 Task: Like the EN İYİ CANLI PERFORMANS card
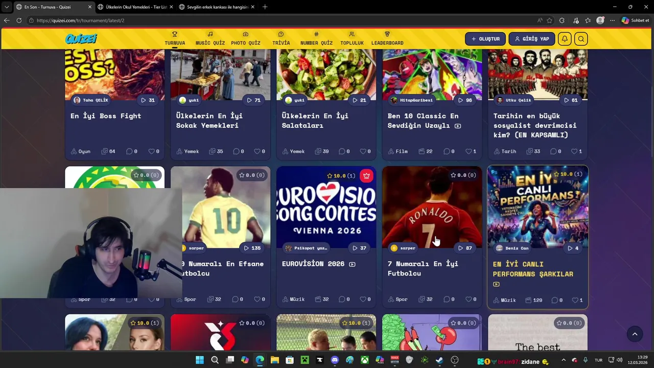point(575,301)
